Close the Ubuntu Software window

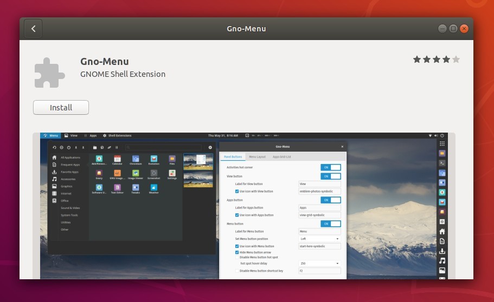point(464,29)
